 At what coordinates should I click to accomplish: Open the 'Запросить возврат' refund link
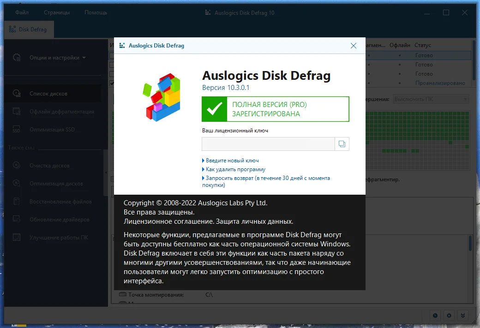pos(266,181)
